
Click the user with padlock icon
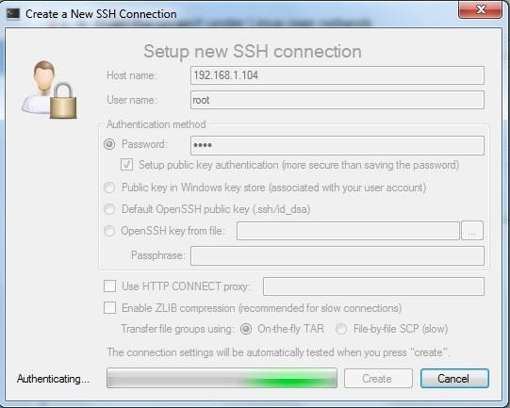(x=49, y=90)
